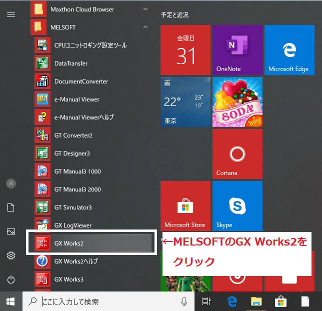Open user account icon in Start sidebar
Screen dimensions: 322x311
tap(11, 183)
